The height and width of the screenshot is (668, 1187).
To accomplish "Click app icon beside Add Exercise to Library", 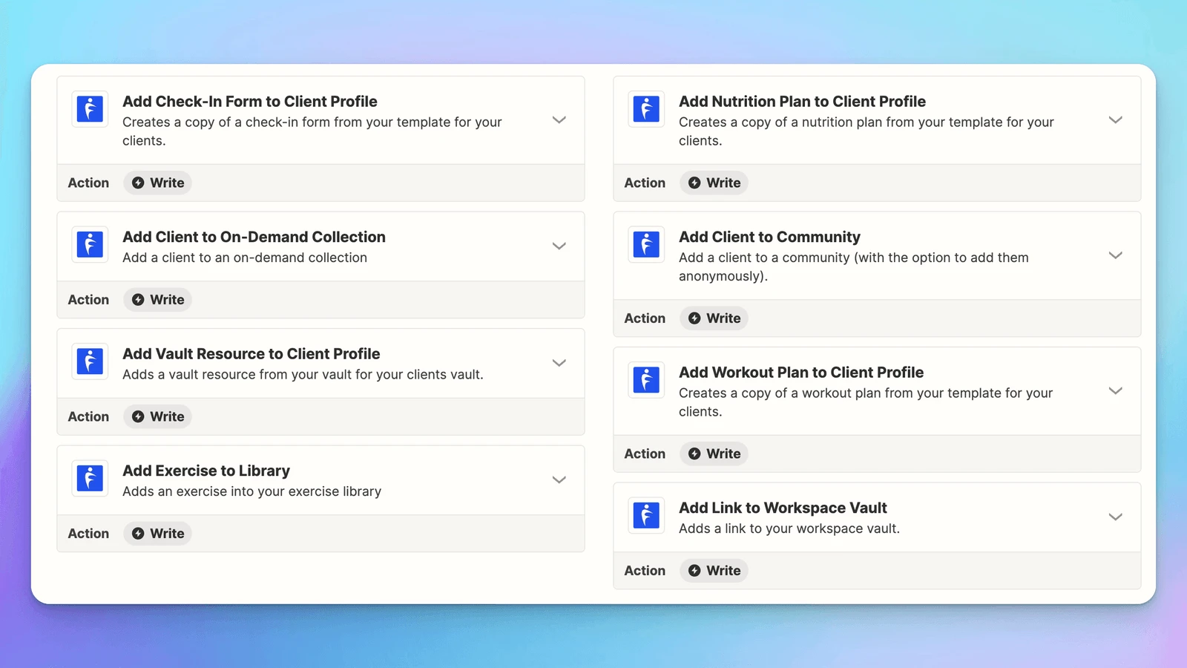I will [90, 478].
